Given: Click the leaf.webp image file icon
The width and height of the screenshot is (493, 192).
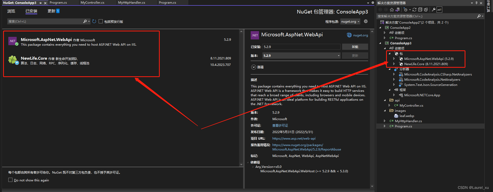Looking at the screenshot, I should tap(396, 116).
